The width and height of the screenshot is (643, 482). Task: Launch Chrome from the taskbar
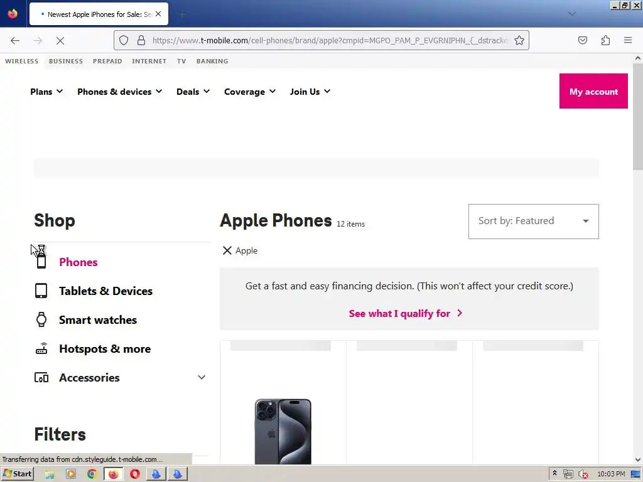tap(92, 474)
